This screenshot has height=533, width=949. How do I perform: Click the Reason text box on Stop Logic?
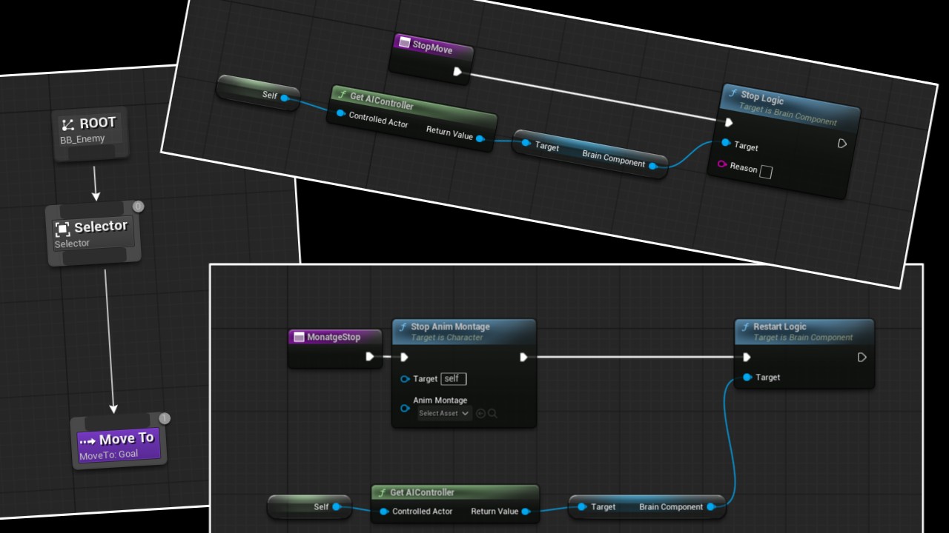click(766, 172)
